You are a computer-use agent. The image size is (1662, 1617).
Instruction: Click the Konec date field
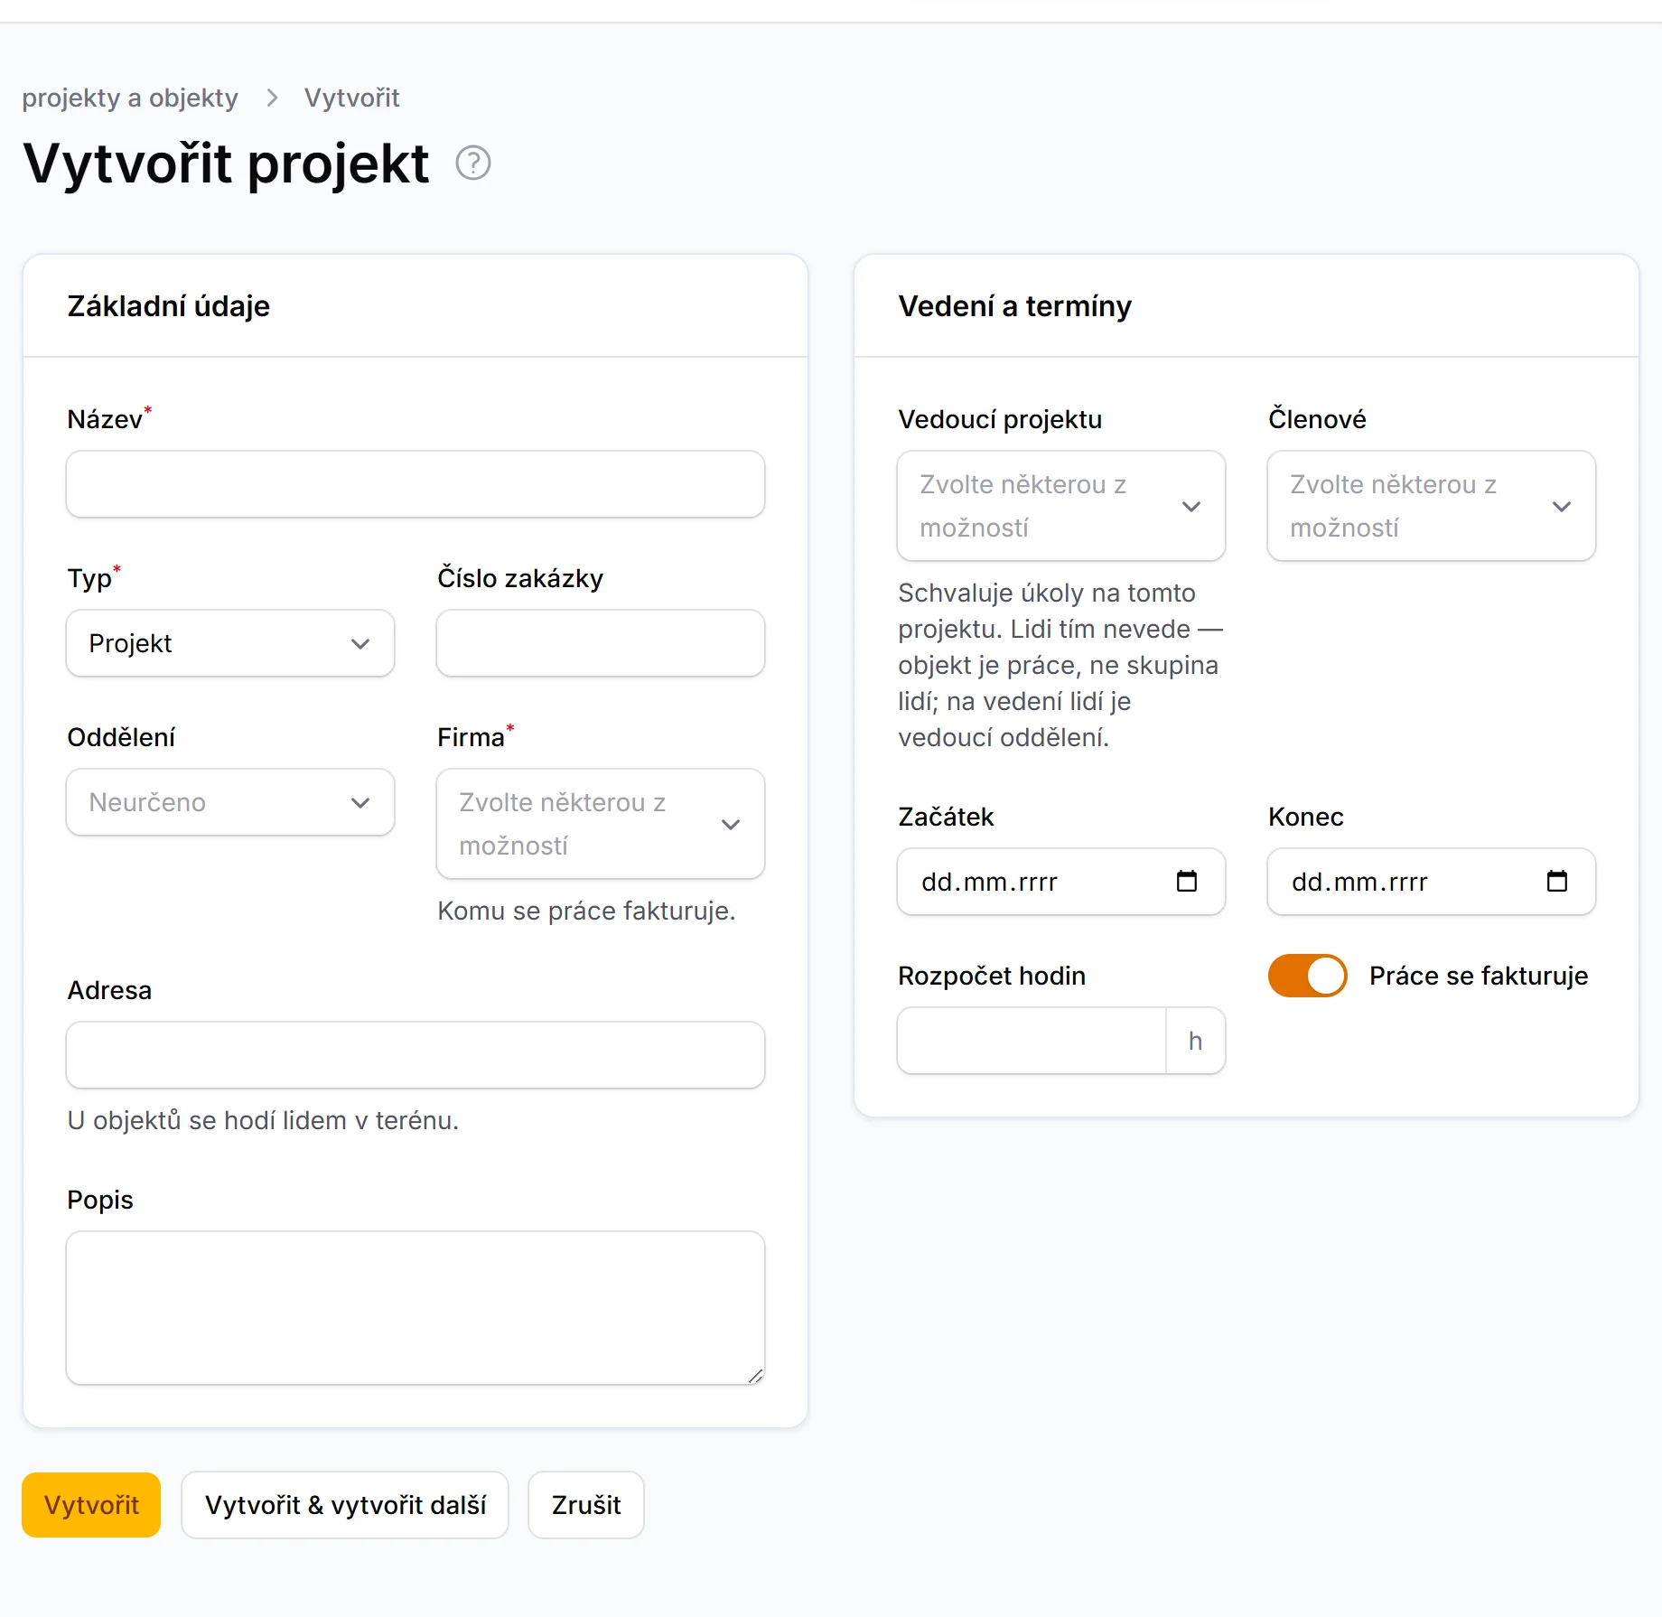(x=1432, y=882)
